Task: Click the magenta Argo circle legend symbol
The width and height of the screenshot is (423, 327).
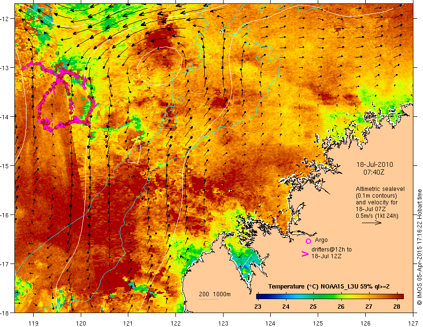Action: point(308,241)
